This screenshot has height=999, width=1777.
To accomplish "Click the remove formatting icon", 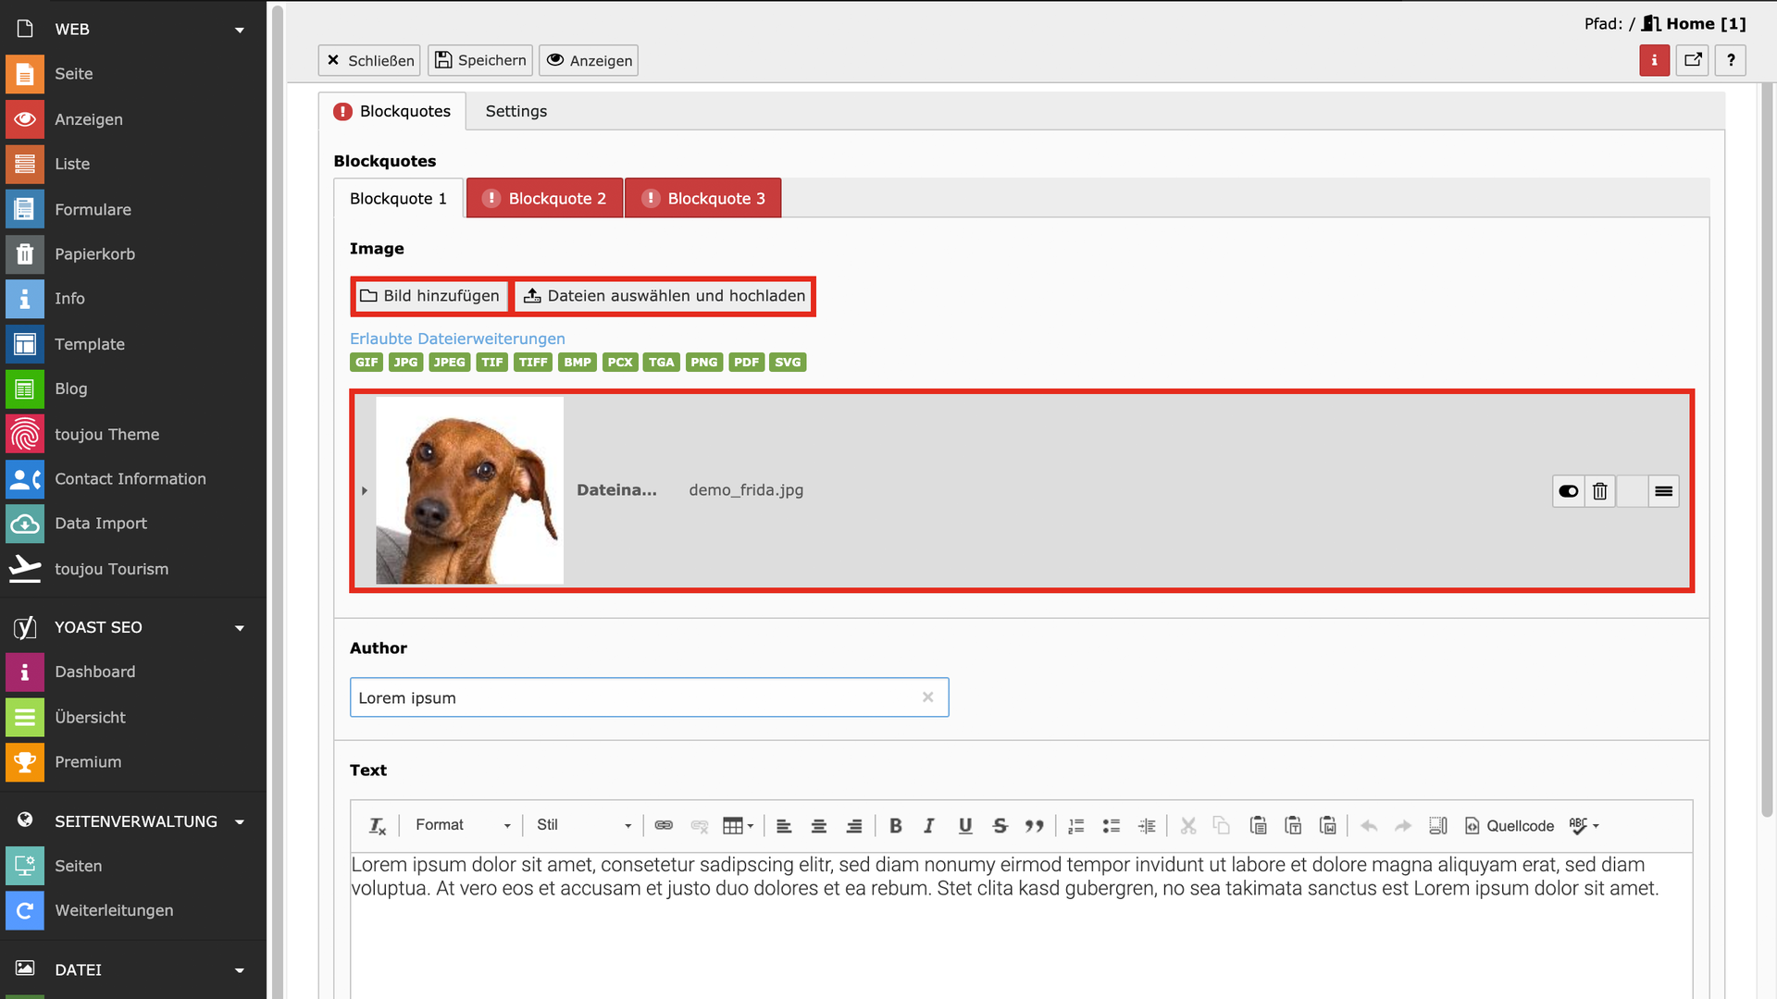I will (x=378, y=826).
